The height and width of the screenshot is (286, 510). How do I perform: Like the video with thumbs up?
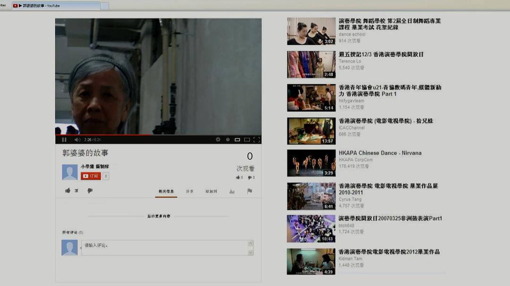[68, 190]
